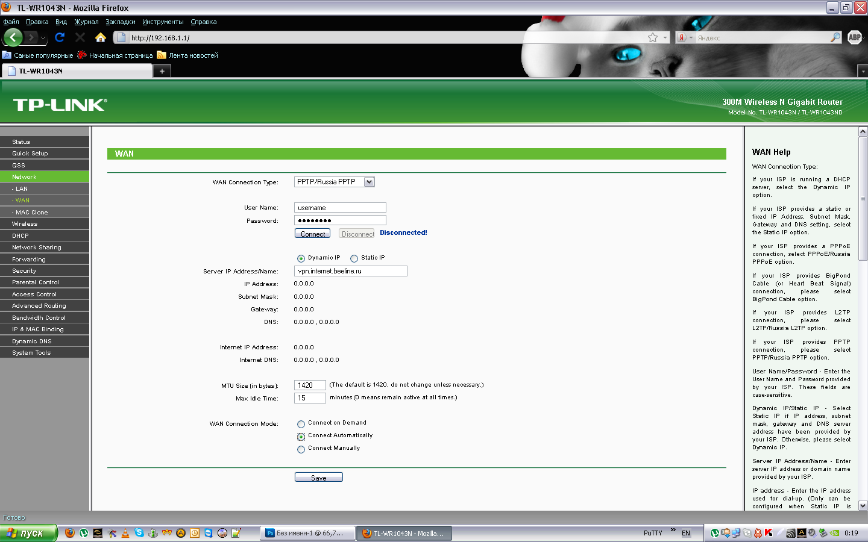Screen dimensions: 868x542
Task: Go back with the green Back arrow
Action: click(13, 37)
